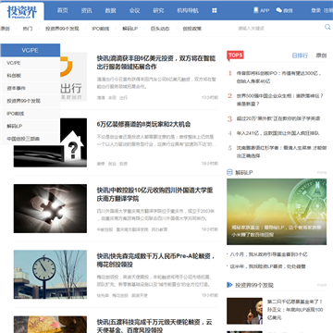Open the grid menu icon in navbar
333x333 pixels.
pos(215,10)
